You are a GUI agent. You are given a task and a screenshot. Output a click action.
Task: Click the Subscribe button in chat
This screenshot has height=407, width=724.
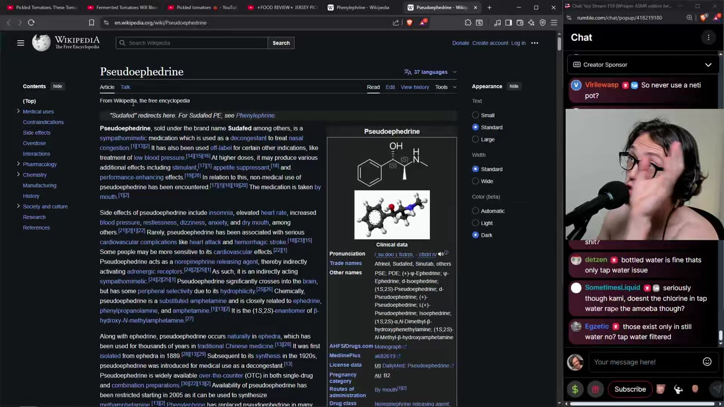click(x=630, y=389)
